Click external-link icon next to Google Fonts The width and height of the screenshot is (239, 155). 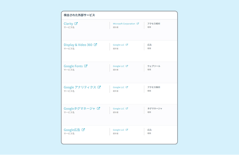point(86,66)
